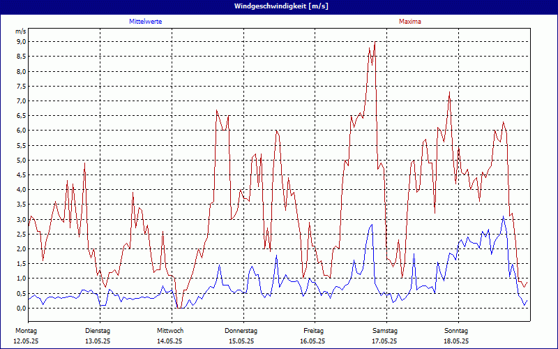This screenshot has width=558, height=349.
Task: Select the Mittwoch day label
Action: pos(170,330)
